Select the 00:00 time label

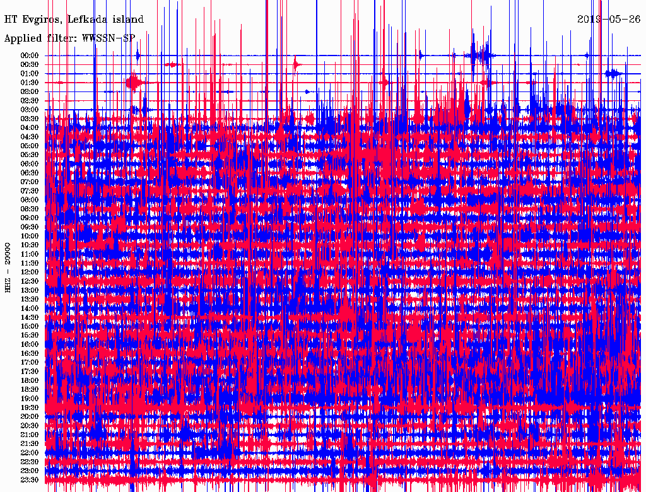[x=30, y=56]
